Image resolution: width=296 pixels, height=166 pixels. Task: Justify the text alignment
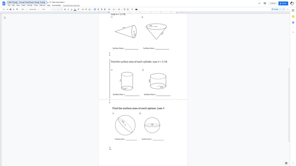click(105, 10)
